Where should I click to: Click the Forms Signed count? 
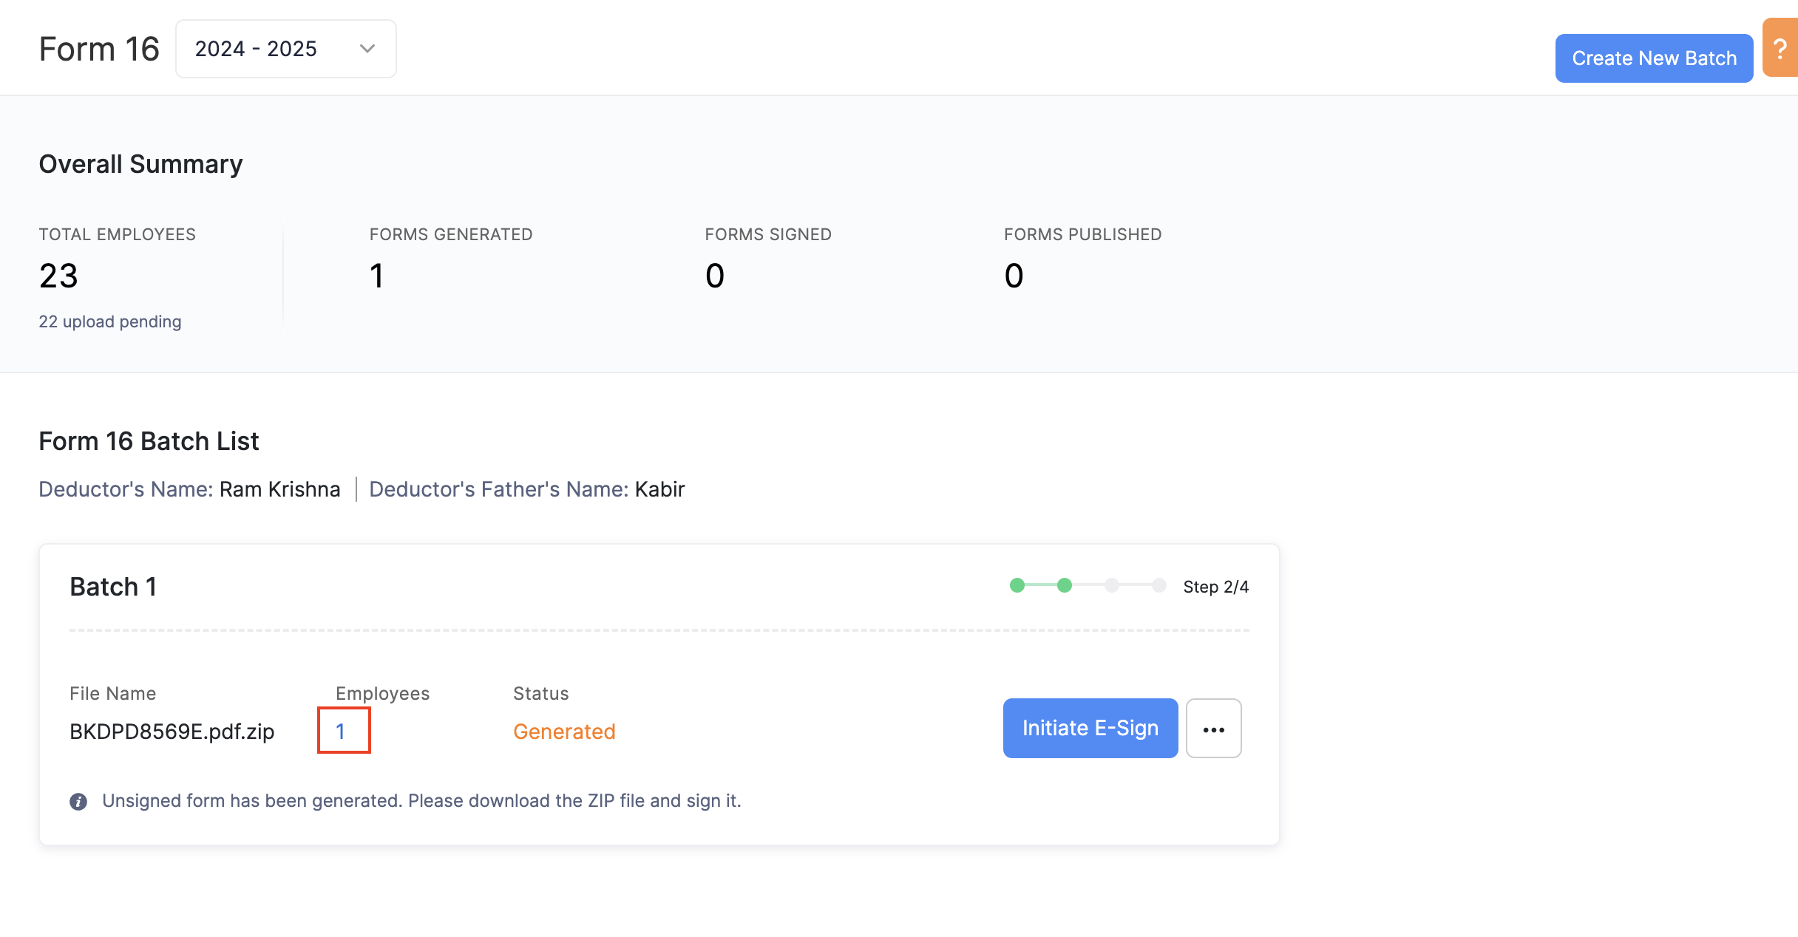(x=714, y=276)
